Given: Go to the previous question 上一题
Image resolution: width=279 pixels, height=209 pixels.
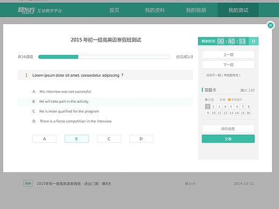Looking at the screenshot, I should click(x=228, y=55).
